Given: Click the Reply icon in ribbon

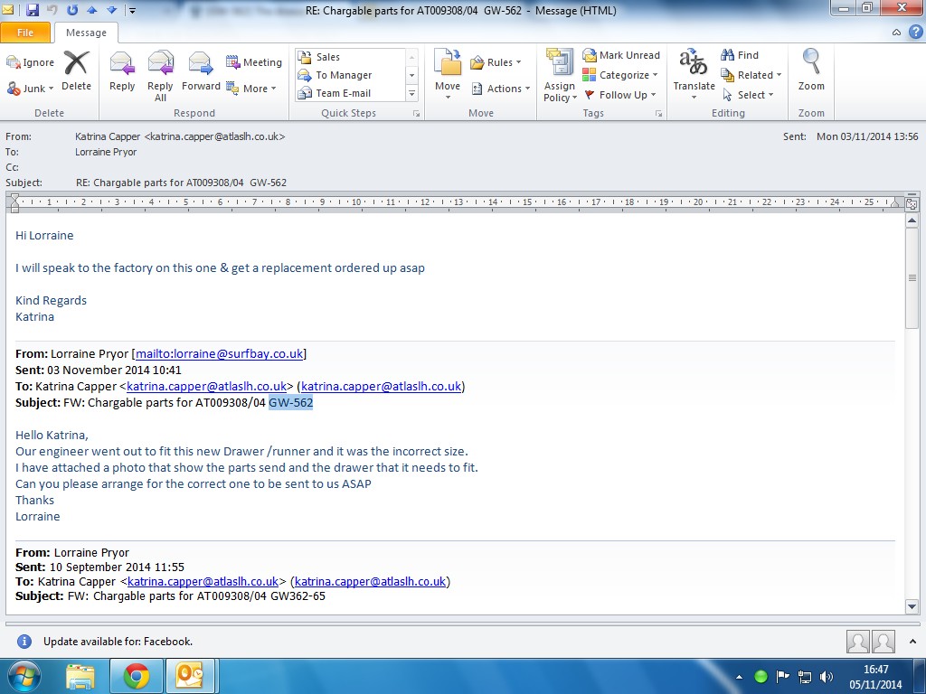Looking at the screenshot, I should tap(122, 72).
